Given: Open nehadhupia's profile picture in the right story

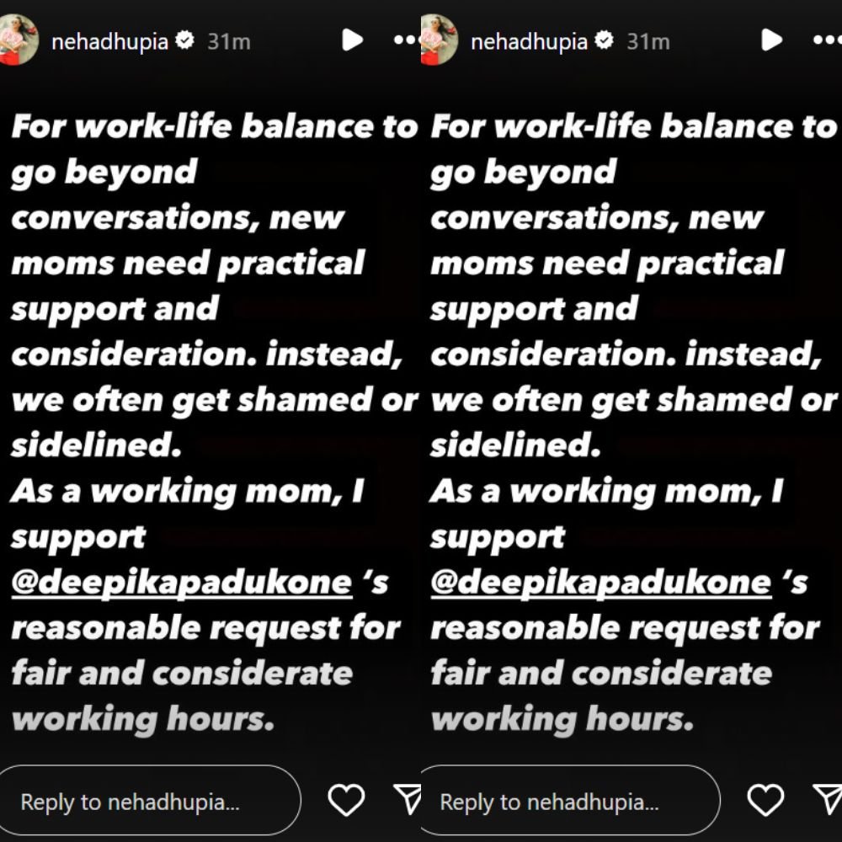Looking at the screenshot, I should click(440, 40).
